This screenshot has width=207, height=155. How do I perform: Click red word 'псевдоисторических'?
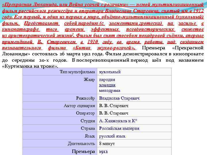coord(151,29)
